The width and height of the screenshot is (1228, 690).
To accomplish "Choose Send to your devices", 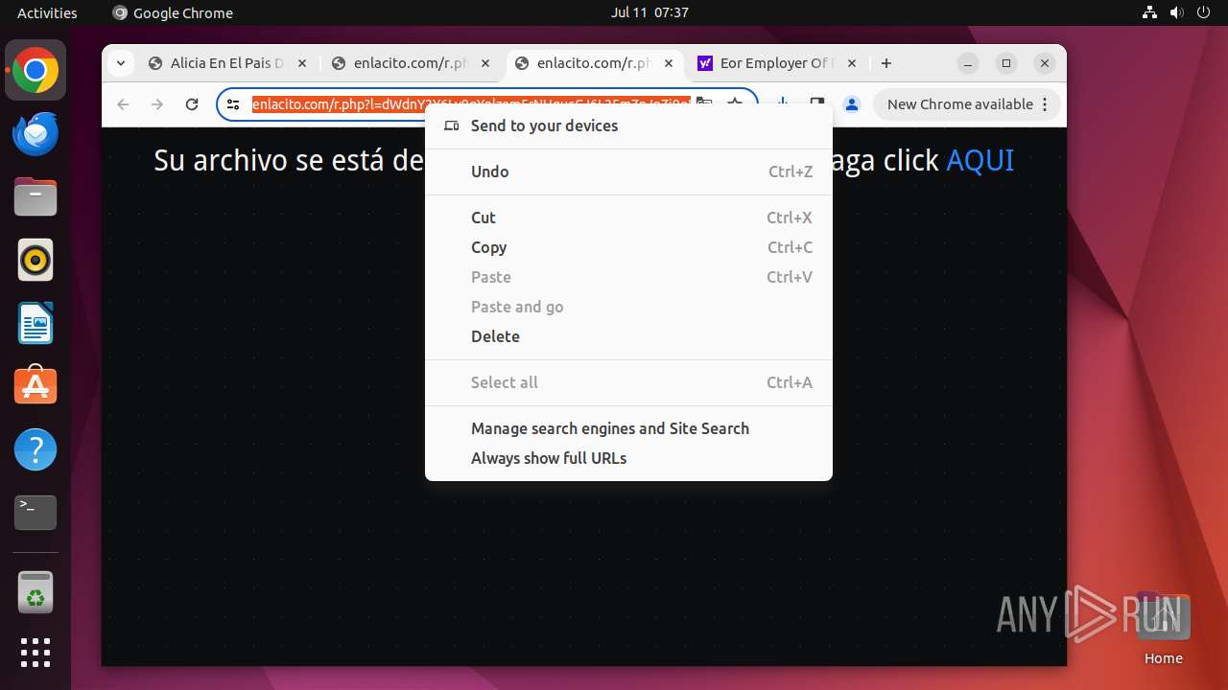I will (x=628, y=126).
